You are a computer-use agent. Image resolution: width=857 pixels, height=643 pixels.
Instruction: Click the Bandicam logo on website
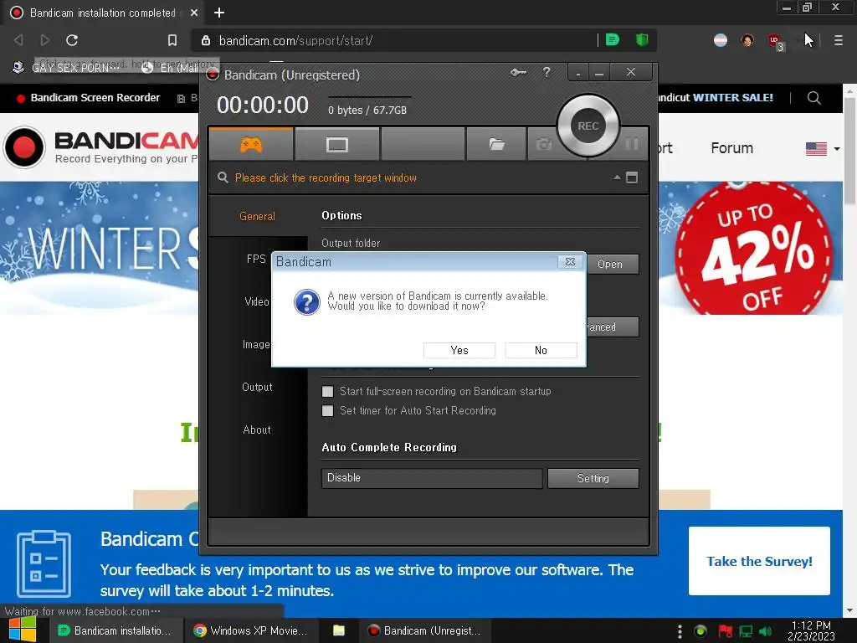(x=101, y=147)
